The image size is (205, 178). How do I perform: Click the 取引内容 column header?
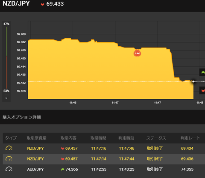[68, 138]
